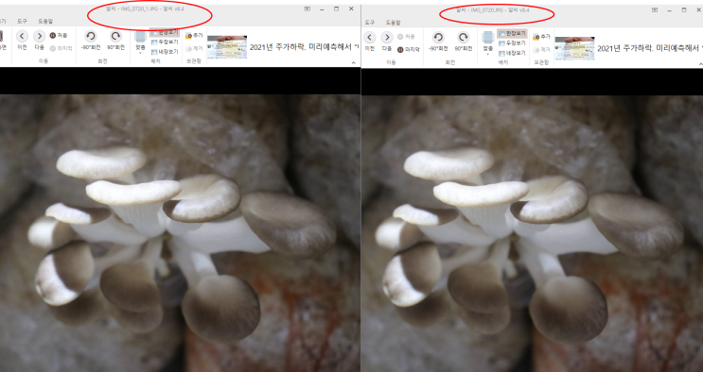Minimize the right IMG_0720.JPG window
The image size is (703, 372).
click(x=669, y=9)
